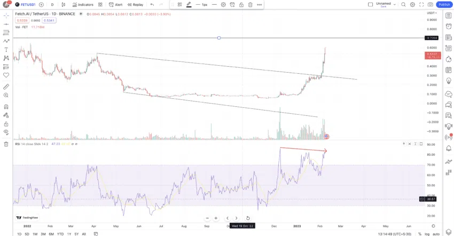Viewport: 454px width, 236px height.
Task: Open drawing settings gear in floating toolbar
Action: pyautogui.click(x=223, y=5)
